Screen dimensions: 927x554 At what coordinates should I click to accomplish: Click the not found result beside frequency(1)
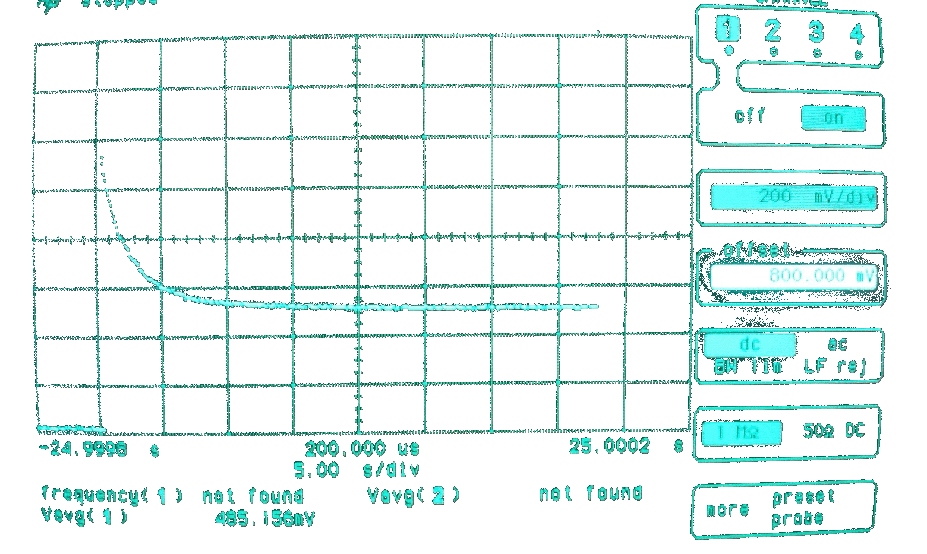[x=253, y=496]
